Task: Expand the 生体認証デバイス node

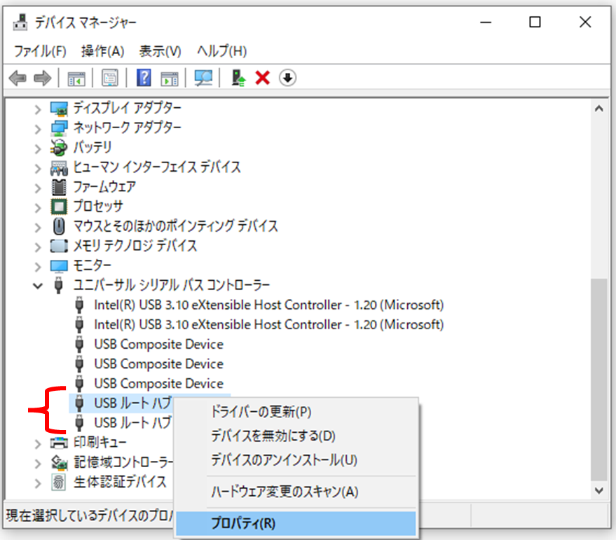Action: click(x=38, y=483)
